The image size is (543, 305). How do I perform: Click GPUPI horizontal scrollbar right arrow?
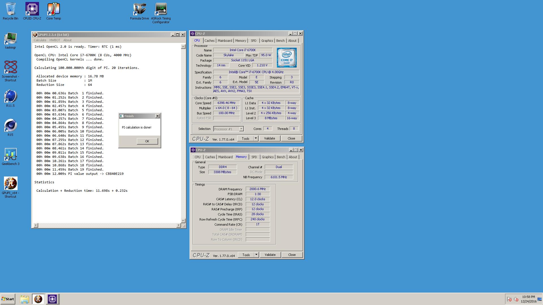click(x=178, y=225)
